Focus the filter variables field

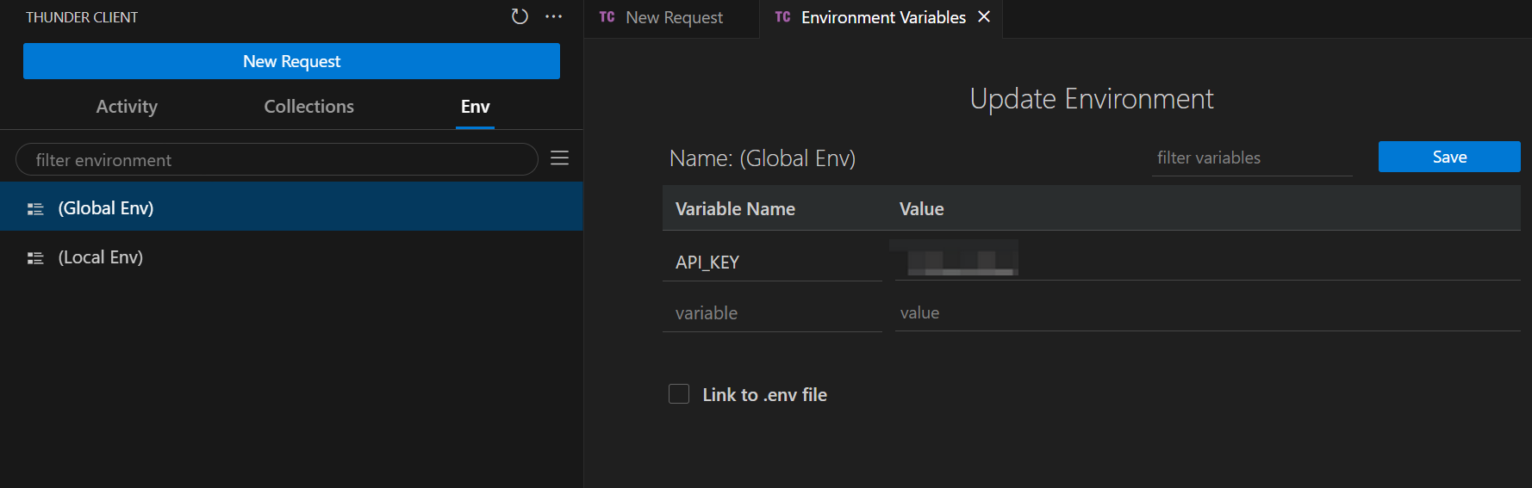click(1252, 158)
